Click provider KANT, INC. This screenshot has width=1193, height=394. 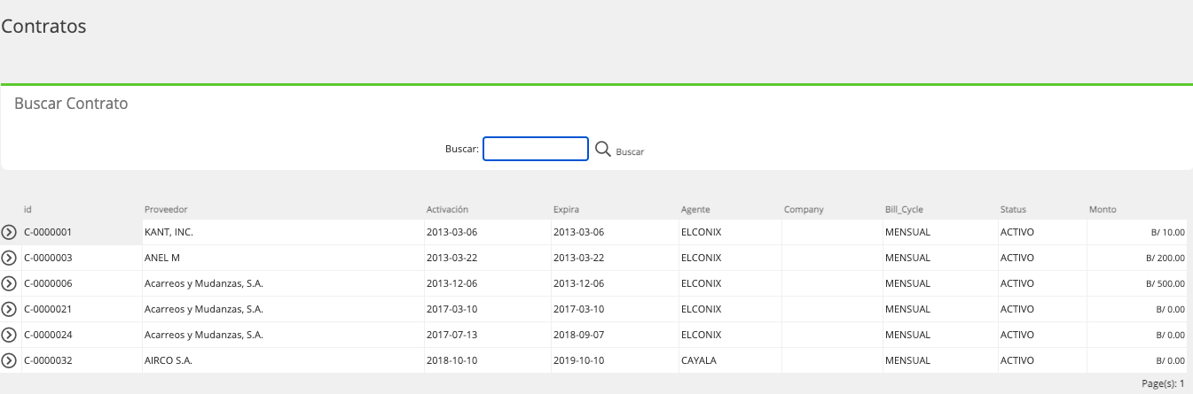click(169, 232)
